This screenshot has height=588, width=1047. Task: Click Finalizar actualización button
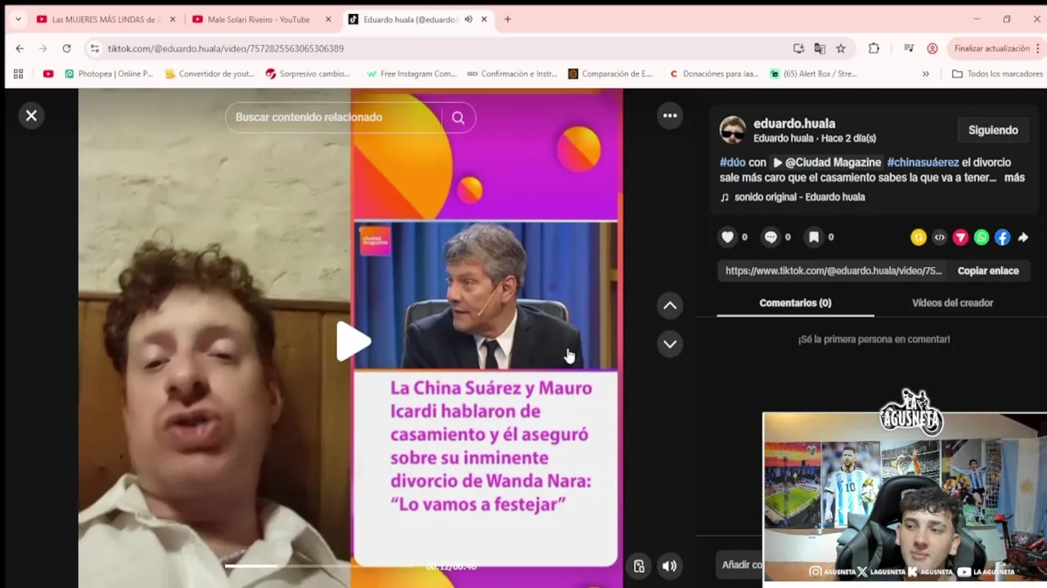[991, 48]
